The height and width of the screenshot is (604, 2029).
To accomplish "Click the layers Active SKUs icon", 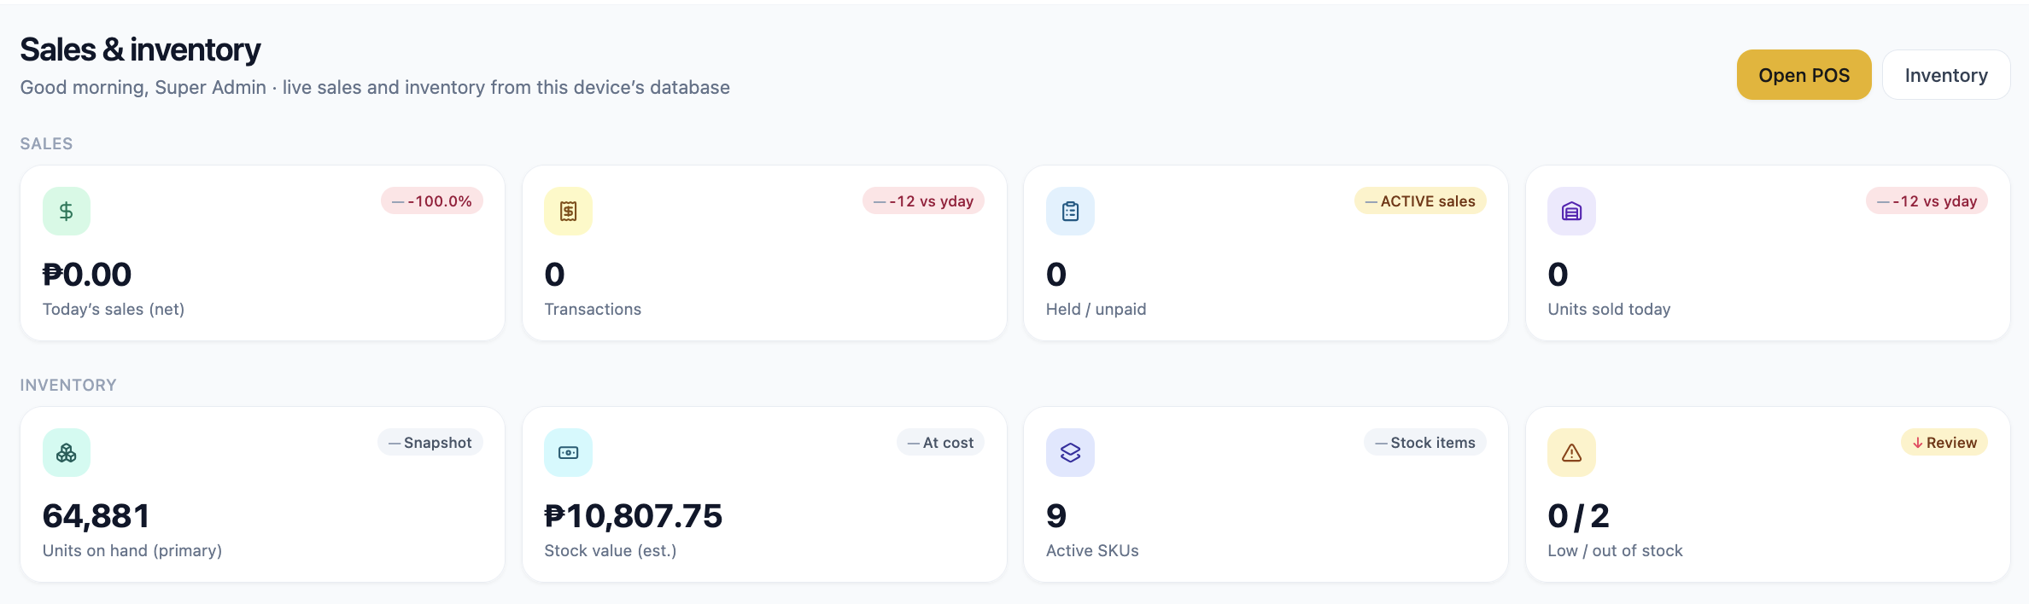I will [x=1070, y=452].
